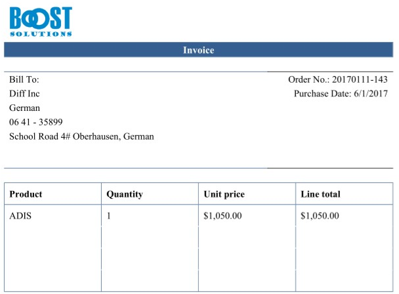The image size is (399, 294).
Task: Click the blue Invoice title banner
Action: click(x=198, y=50)
